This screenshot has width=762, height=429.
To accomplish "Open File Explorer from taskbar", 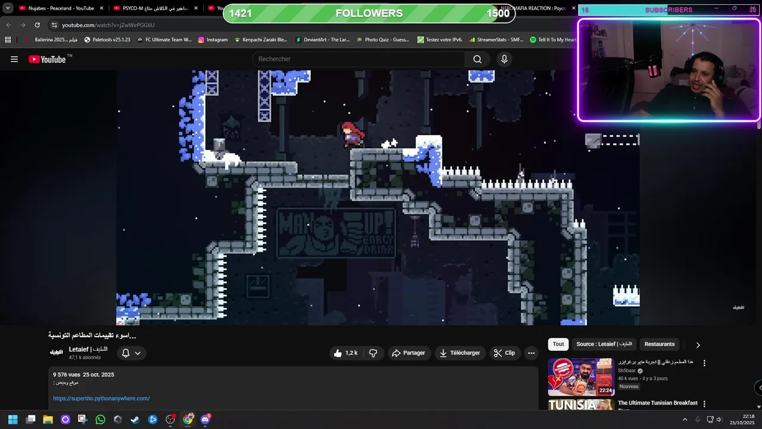I will [48, 419].
